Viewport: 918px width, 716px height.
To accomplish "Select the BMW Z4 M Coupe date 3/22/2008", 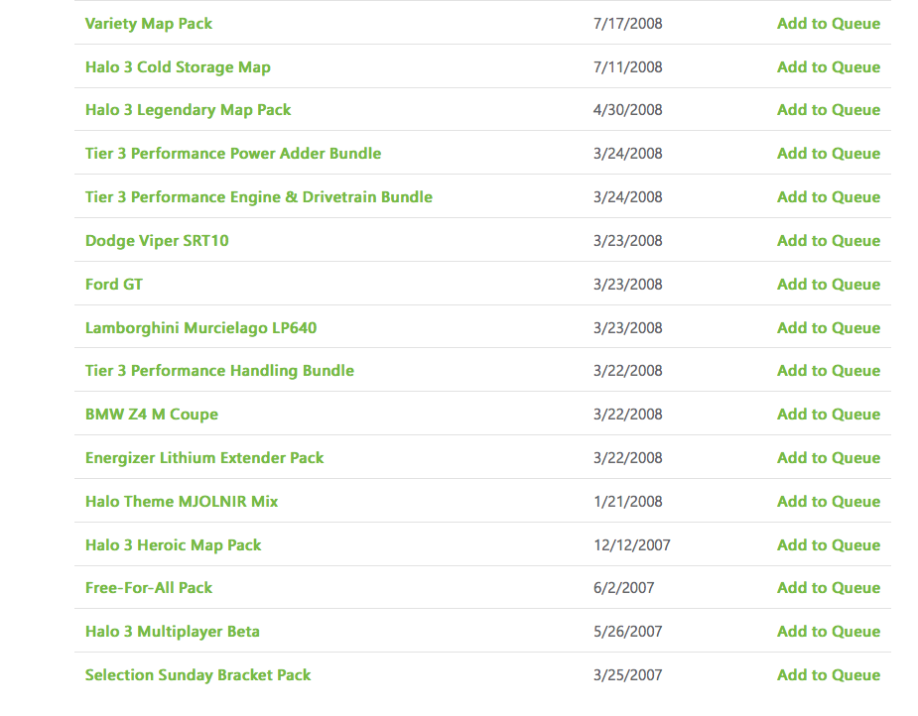I will point(627,415).
